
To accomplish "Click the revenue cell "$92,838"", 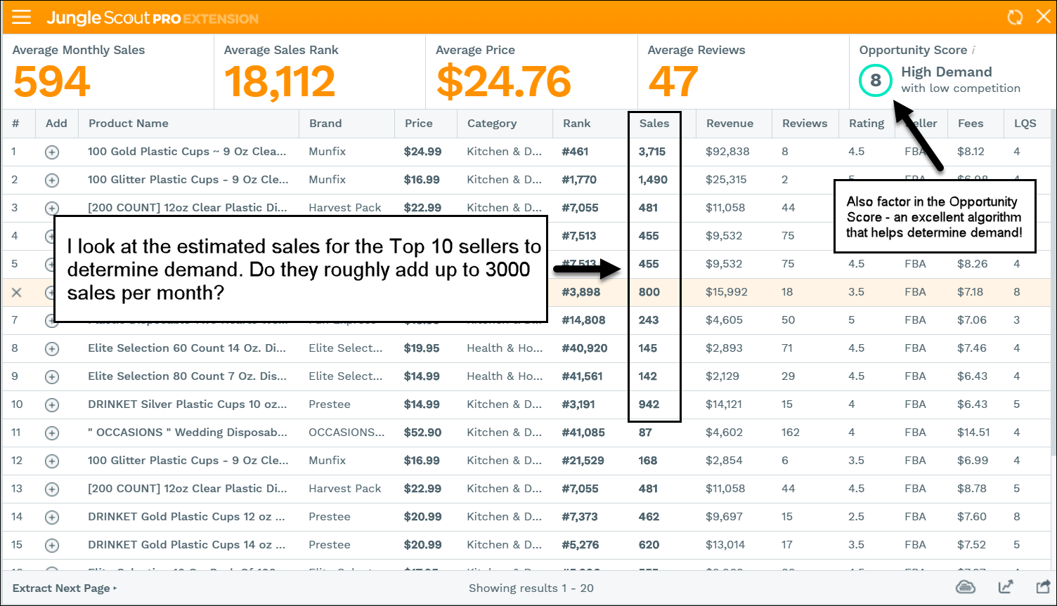I will coord(727,152).
